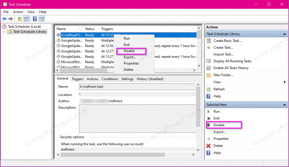Image resolution: width=289 pixels, height=167 pixels.
Task: Collapse the Task Scheduler Library actions section
Action: click(x=284, y=34)
